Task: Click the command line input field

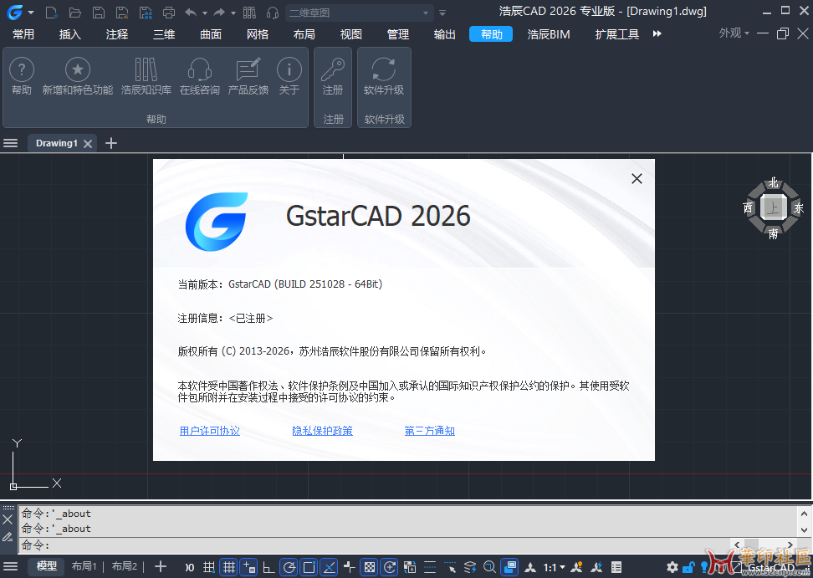Action: pyautogui.click(x=376, y=545)
